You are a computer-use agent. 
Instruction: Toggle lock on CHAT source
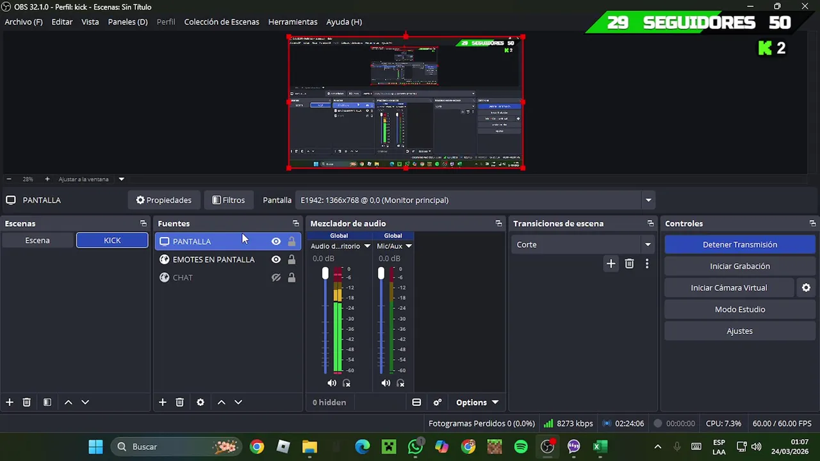point(291,277)
